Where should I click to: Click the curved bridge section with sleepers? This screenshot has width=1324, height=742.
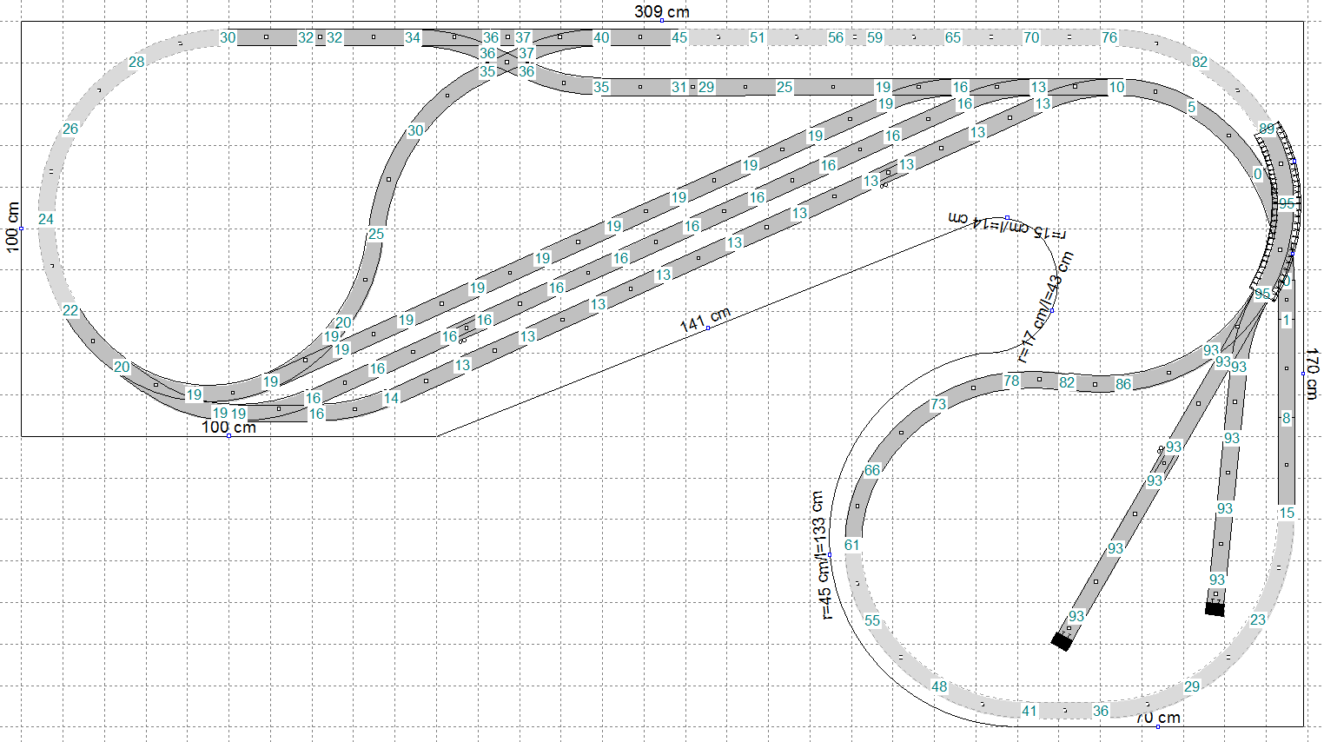(x=1280, y=207)
